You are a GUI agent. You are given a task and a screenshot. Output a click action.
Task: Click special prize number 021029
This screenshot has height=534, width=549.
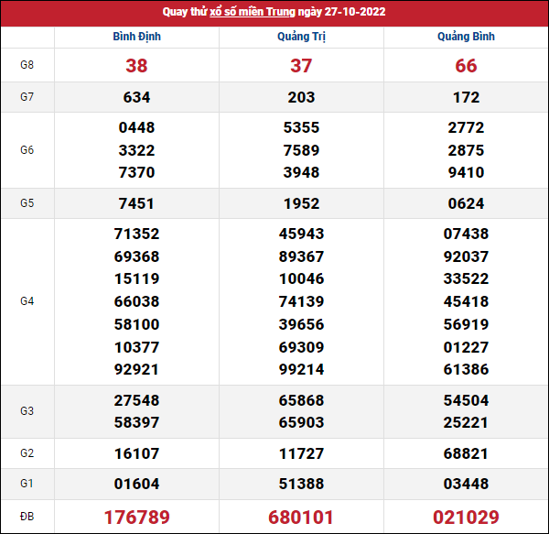click(x=466, y=517)
